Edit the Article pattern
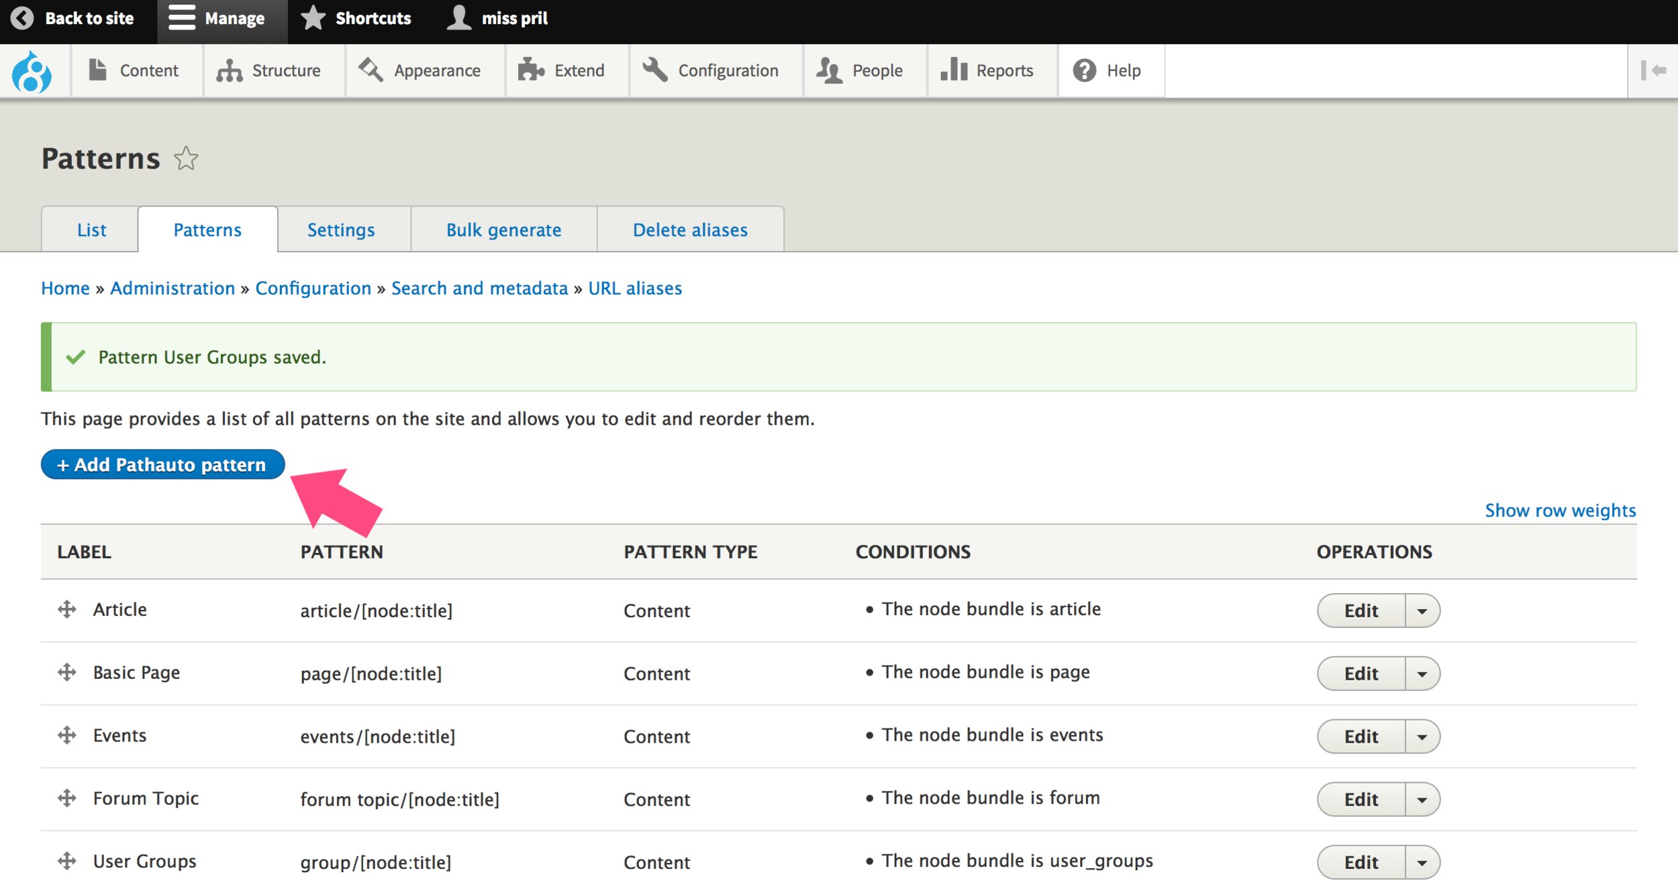Image resolution: width=1678 pixels, height=889 pixels. [1361, 611]
